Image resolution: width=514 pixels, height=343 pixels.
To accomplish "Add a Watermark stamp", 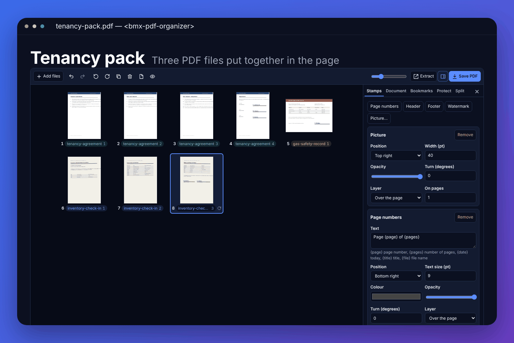I will click(x=458, y=106).
